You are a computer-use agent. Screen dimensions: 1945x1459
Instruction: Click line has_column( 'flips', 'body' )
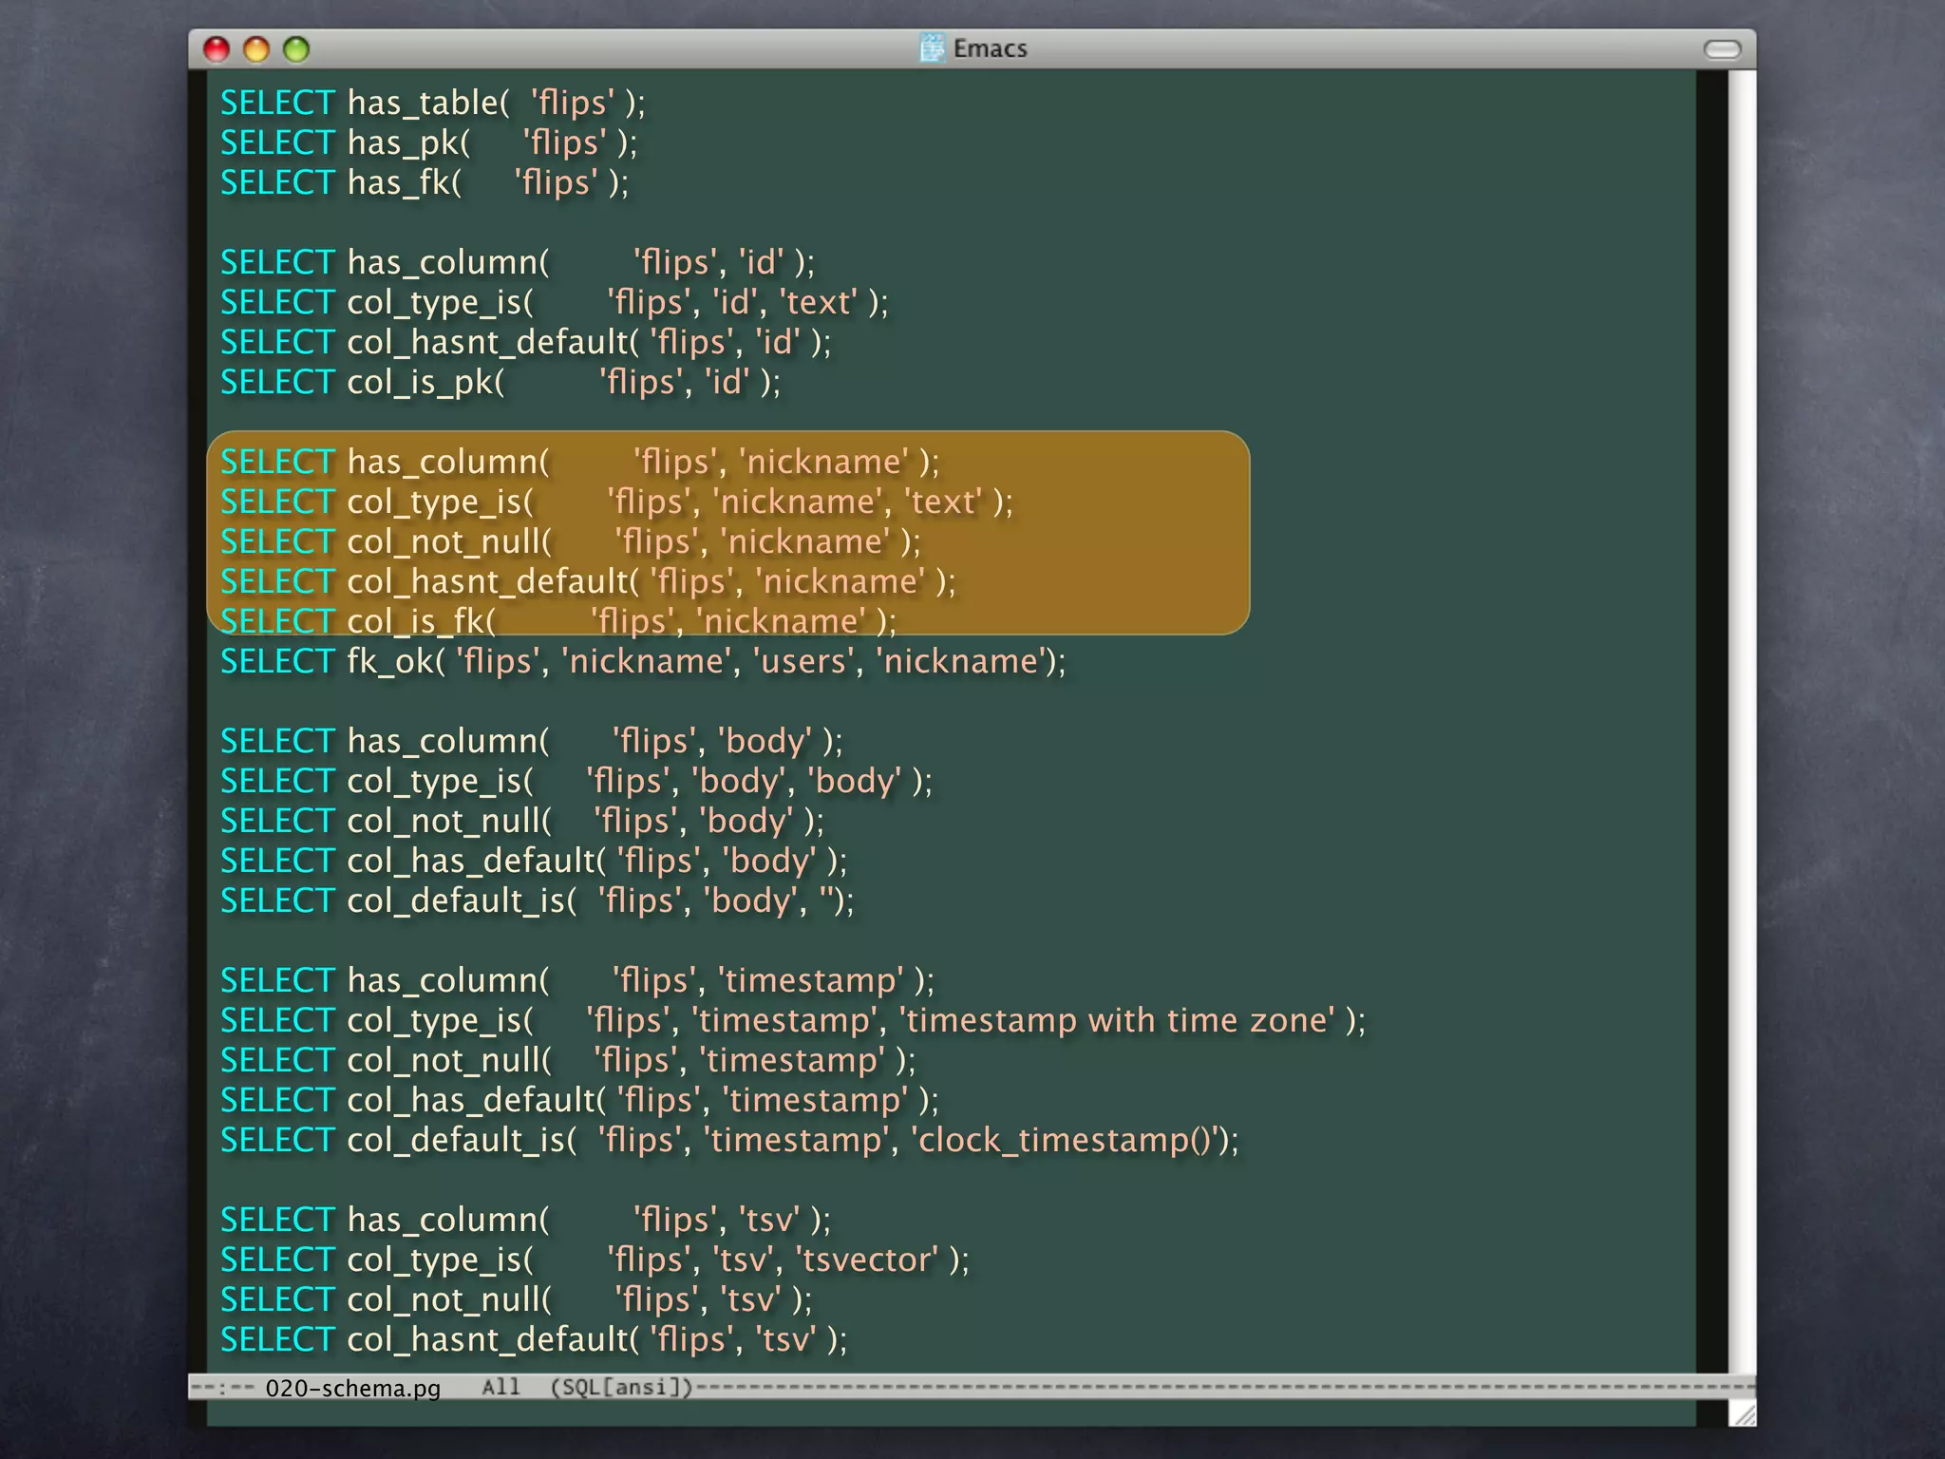(532, 741)
